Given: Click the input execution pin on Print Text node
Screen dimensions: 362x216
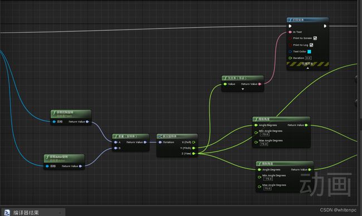Looking at the screenshot, I should [290, 26].
